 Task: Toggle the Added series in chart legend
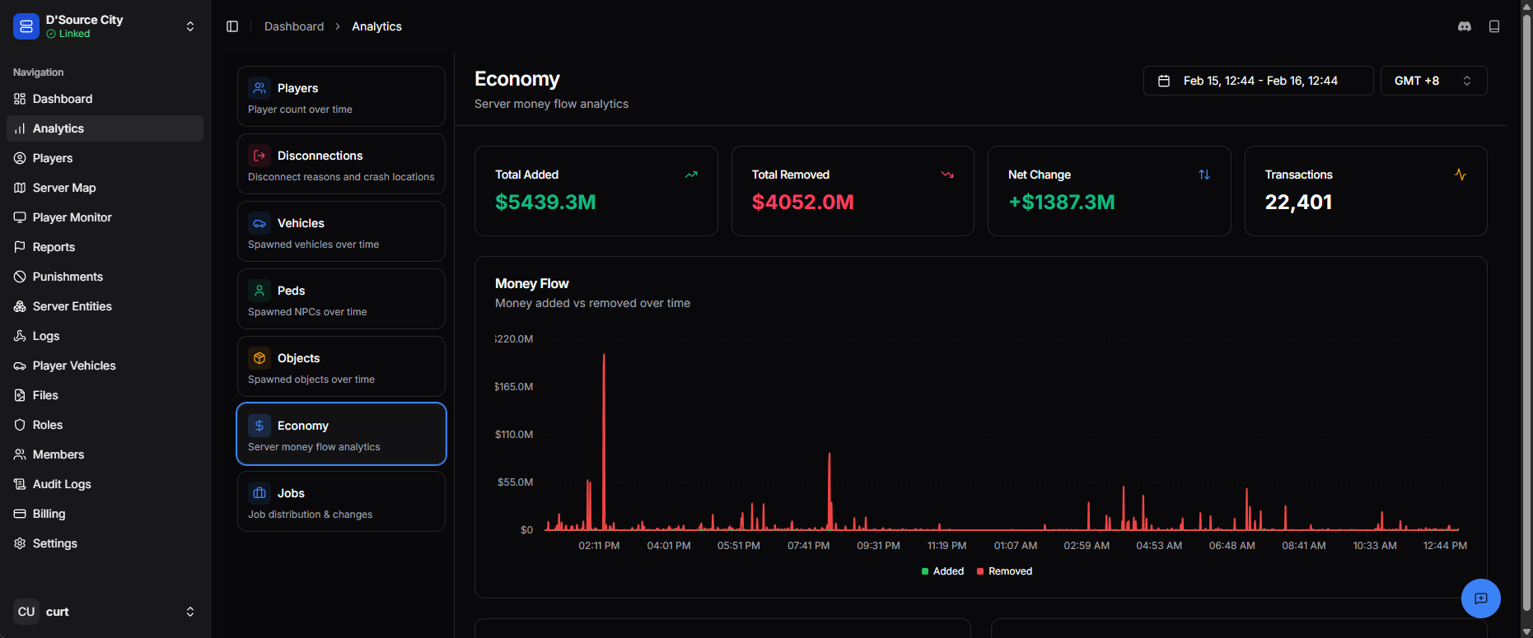pos(942,571)
